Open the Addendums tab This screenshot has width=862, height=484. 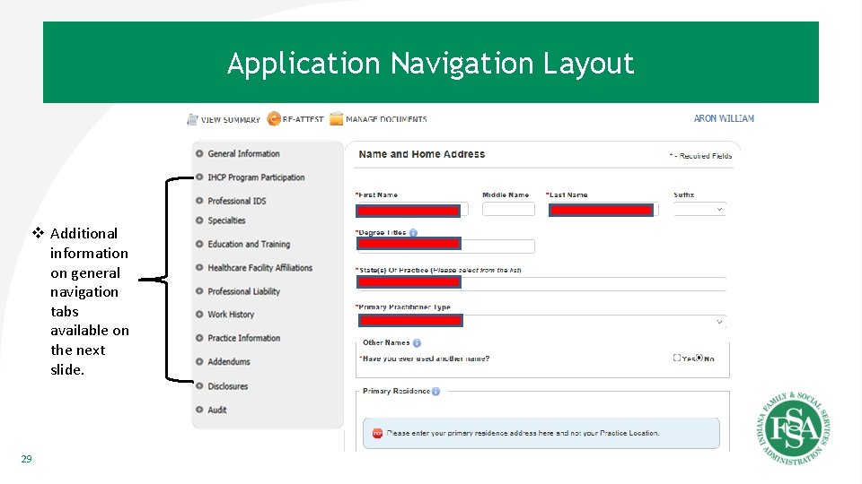[229, 361]
